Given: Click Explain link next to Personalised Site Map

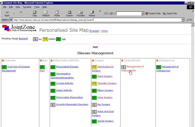Looking at the screenshot, I should [94, 31].
